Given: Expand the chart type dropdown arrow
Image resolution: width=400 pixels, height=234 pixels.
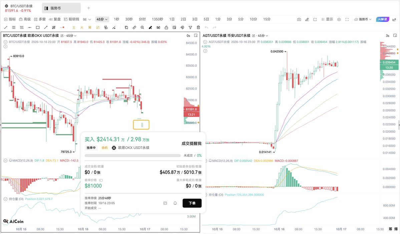Looking at the screenshot, I should [x=89, y=19].
